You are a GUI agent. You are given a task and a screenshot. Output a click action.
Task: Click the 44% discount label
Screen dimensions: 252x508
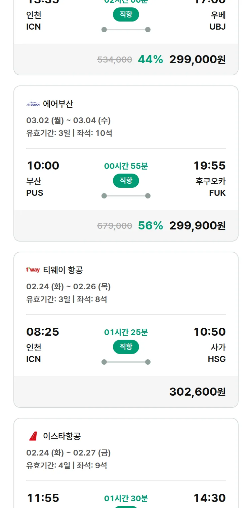click(150, 60)
